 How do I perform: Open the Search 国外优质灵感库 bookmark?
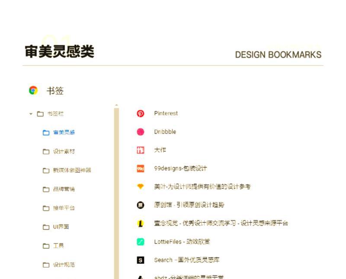click(x=187, y=260)
